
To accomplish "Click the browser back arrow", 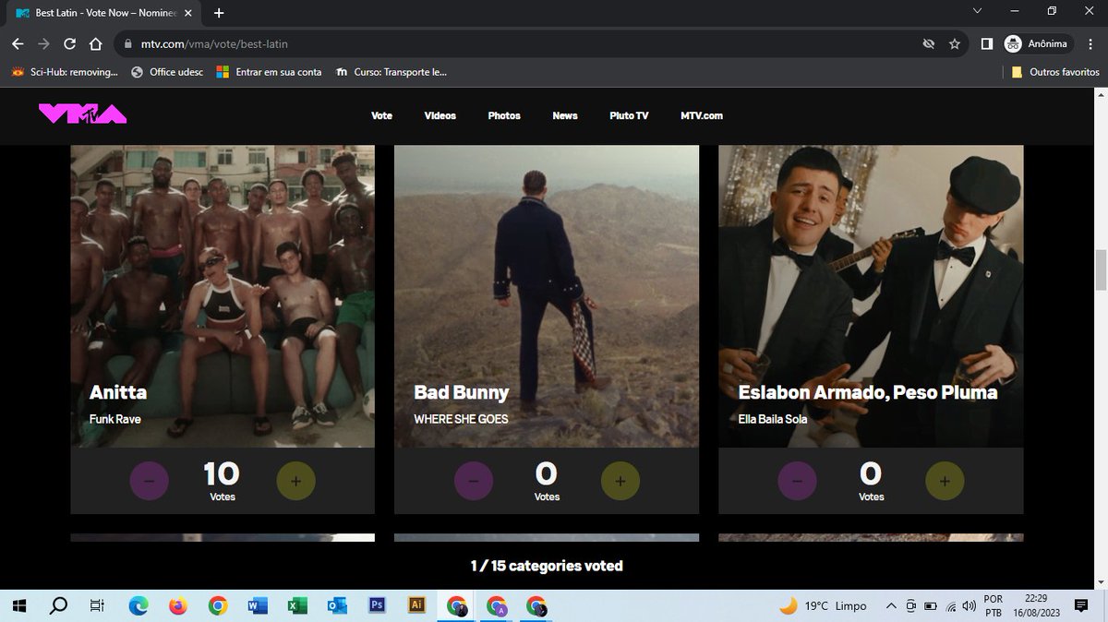I will click(18, 43).
